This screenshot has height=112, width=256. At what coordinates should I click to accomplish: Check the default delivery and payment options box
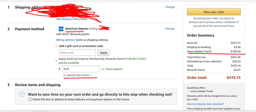point(30,99)
